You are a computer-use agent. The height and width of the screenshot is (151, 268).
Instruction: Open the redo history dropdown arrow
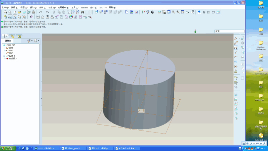pyautogui.click(x=51, y=12)
